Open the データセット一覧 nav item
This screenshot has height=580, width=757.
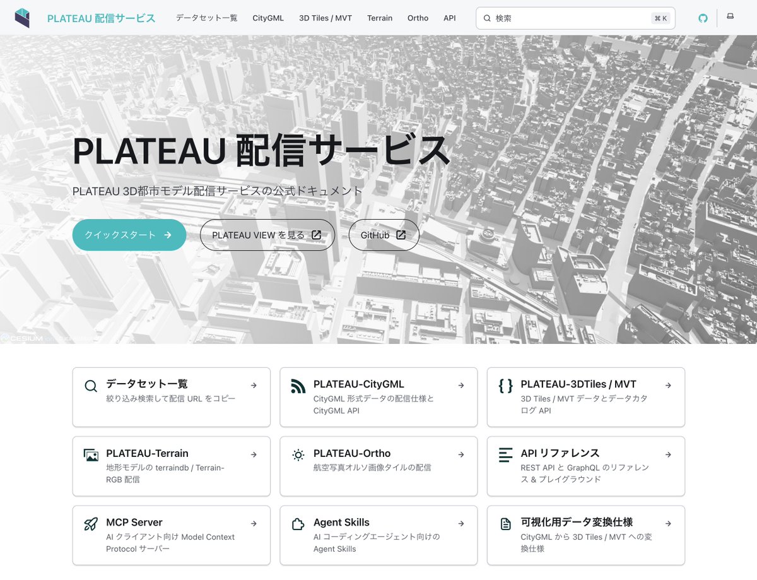(x=207, y=18)
